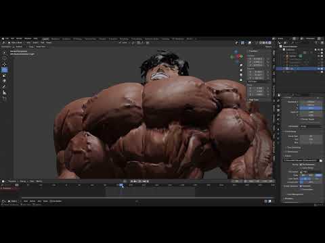
Task: Expand the Stereoscopy panel
Action: click(292, 152)
